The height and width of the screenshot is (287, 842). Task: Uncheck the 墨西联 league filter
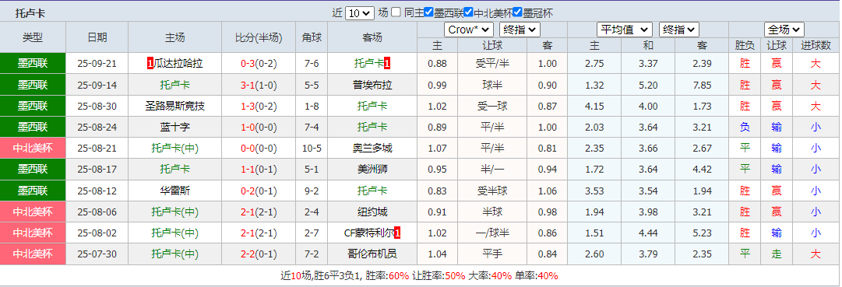pos(428,12)
